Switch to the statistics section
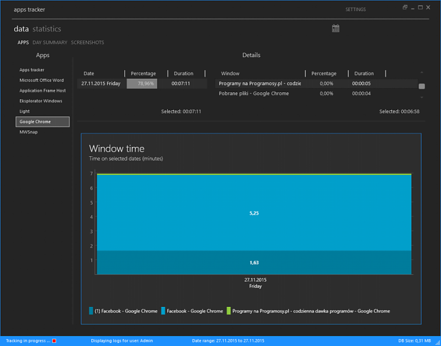 click(x=47, y=29)
